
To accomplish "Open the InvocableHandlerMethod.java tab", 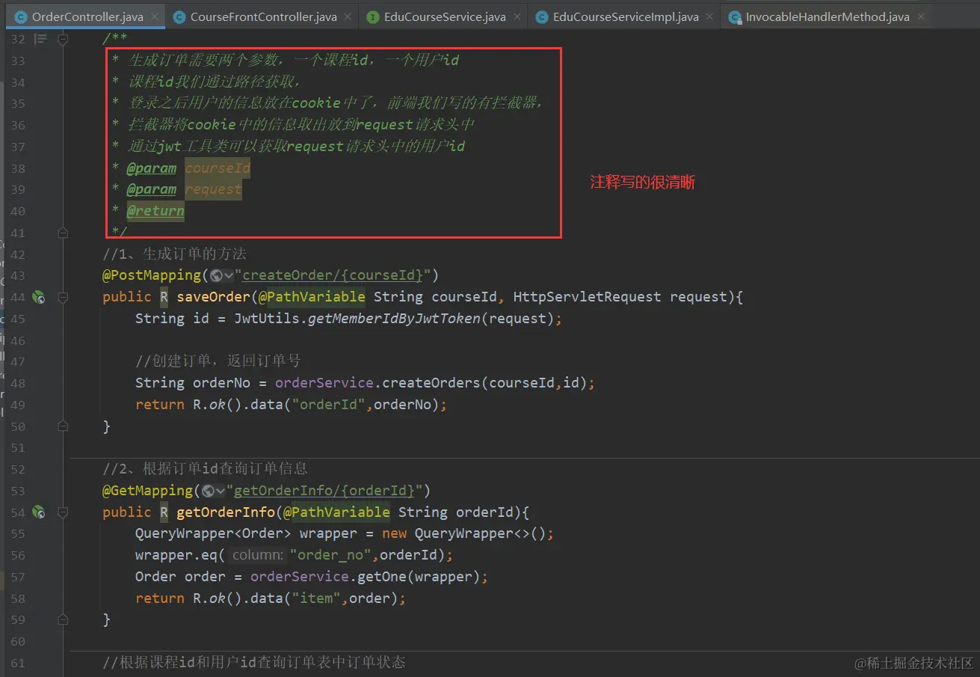I will click(828, 16).
